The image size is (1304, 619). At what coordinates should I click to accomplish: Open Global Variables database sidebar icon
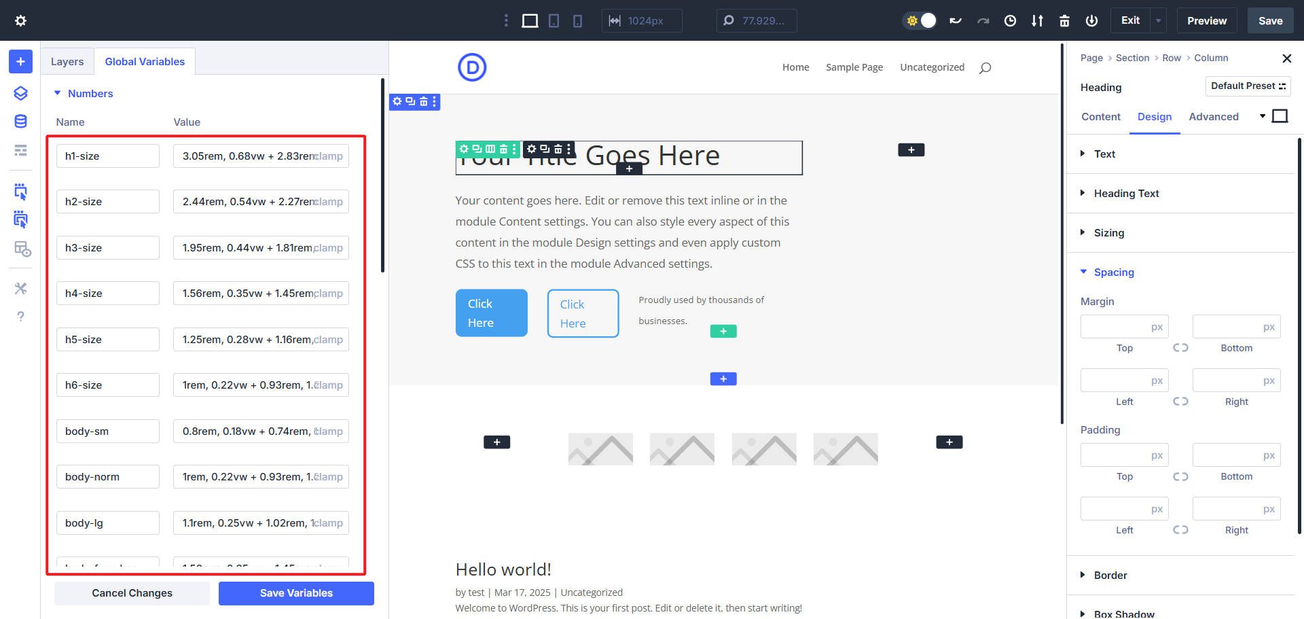coord(20,122)
